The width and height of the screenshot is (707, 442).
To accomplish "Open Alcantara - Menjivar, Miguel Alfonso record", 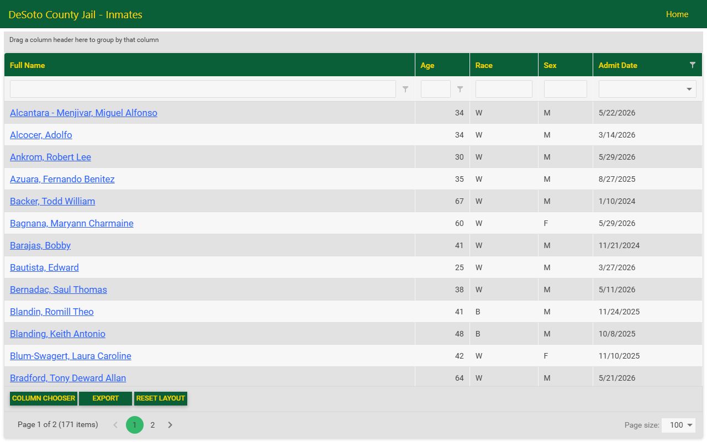I will [x=83, y=113].
